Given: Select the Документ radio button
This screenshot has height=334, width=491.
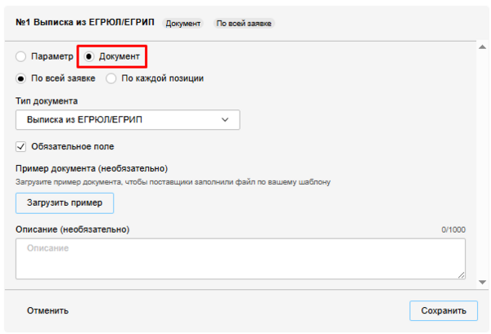Looking at the screenshot, I should pyautogui.click(x=89, y=56).
